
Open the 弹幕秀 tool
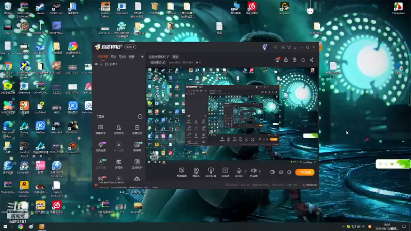[119, 164]
